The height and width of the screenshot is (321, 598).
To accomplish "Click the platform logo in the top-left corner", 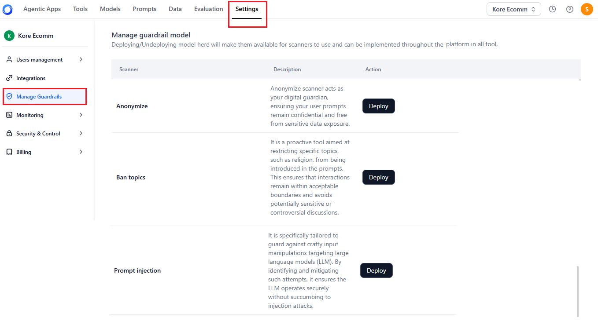I will 7,9.
